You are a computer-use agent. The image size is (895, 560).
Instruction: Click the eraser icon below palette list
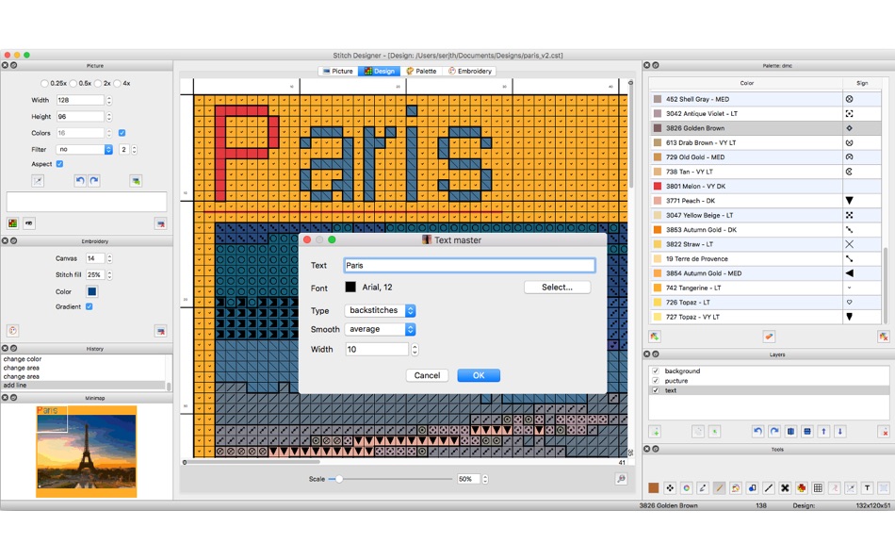[x=769, y=337]
